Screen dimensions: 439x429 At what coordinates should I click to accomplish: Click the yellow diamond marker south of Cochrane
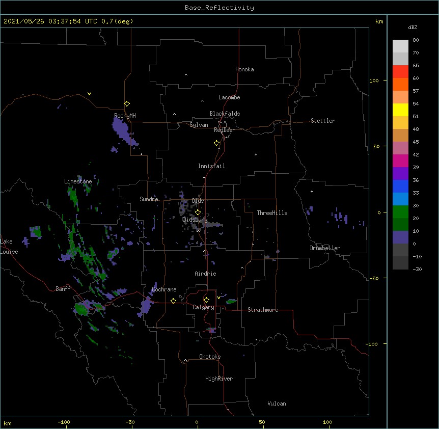173,301
